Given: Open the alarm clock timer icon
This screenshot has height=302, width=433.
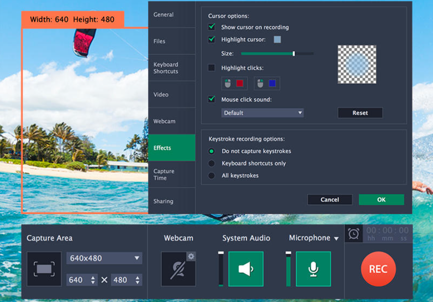Looking at the screenshot, I should pos(353,235).
